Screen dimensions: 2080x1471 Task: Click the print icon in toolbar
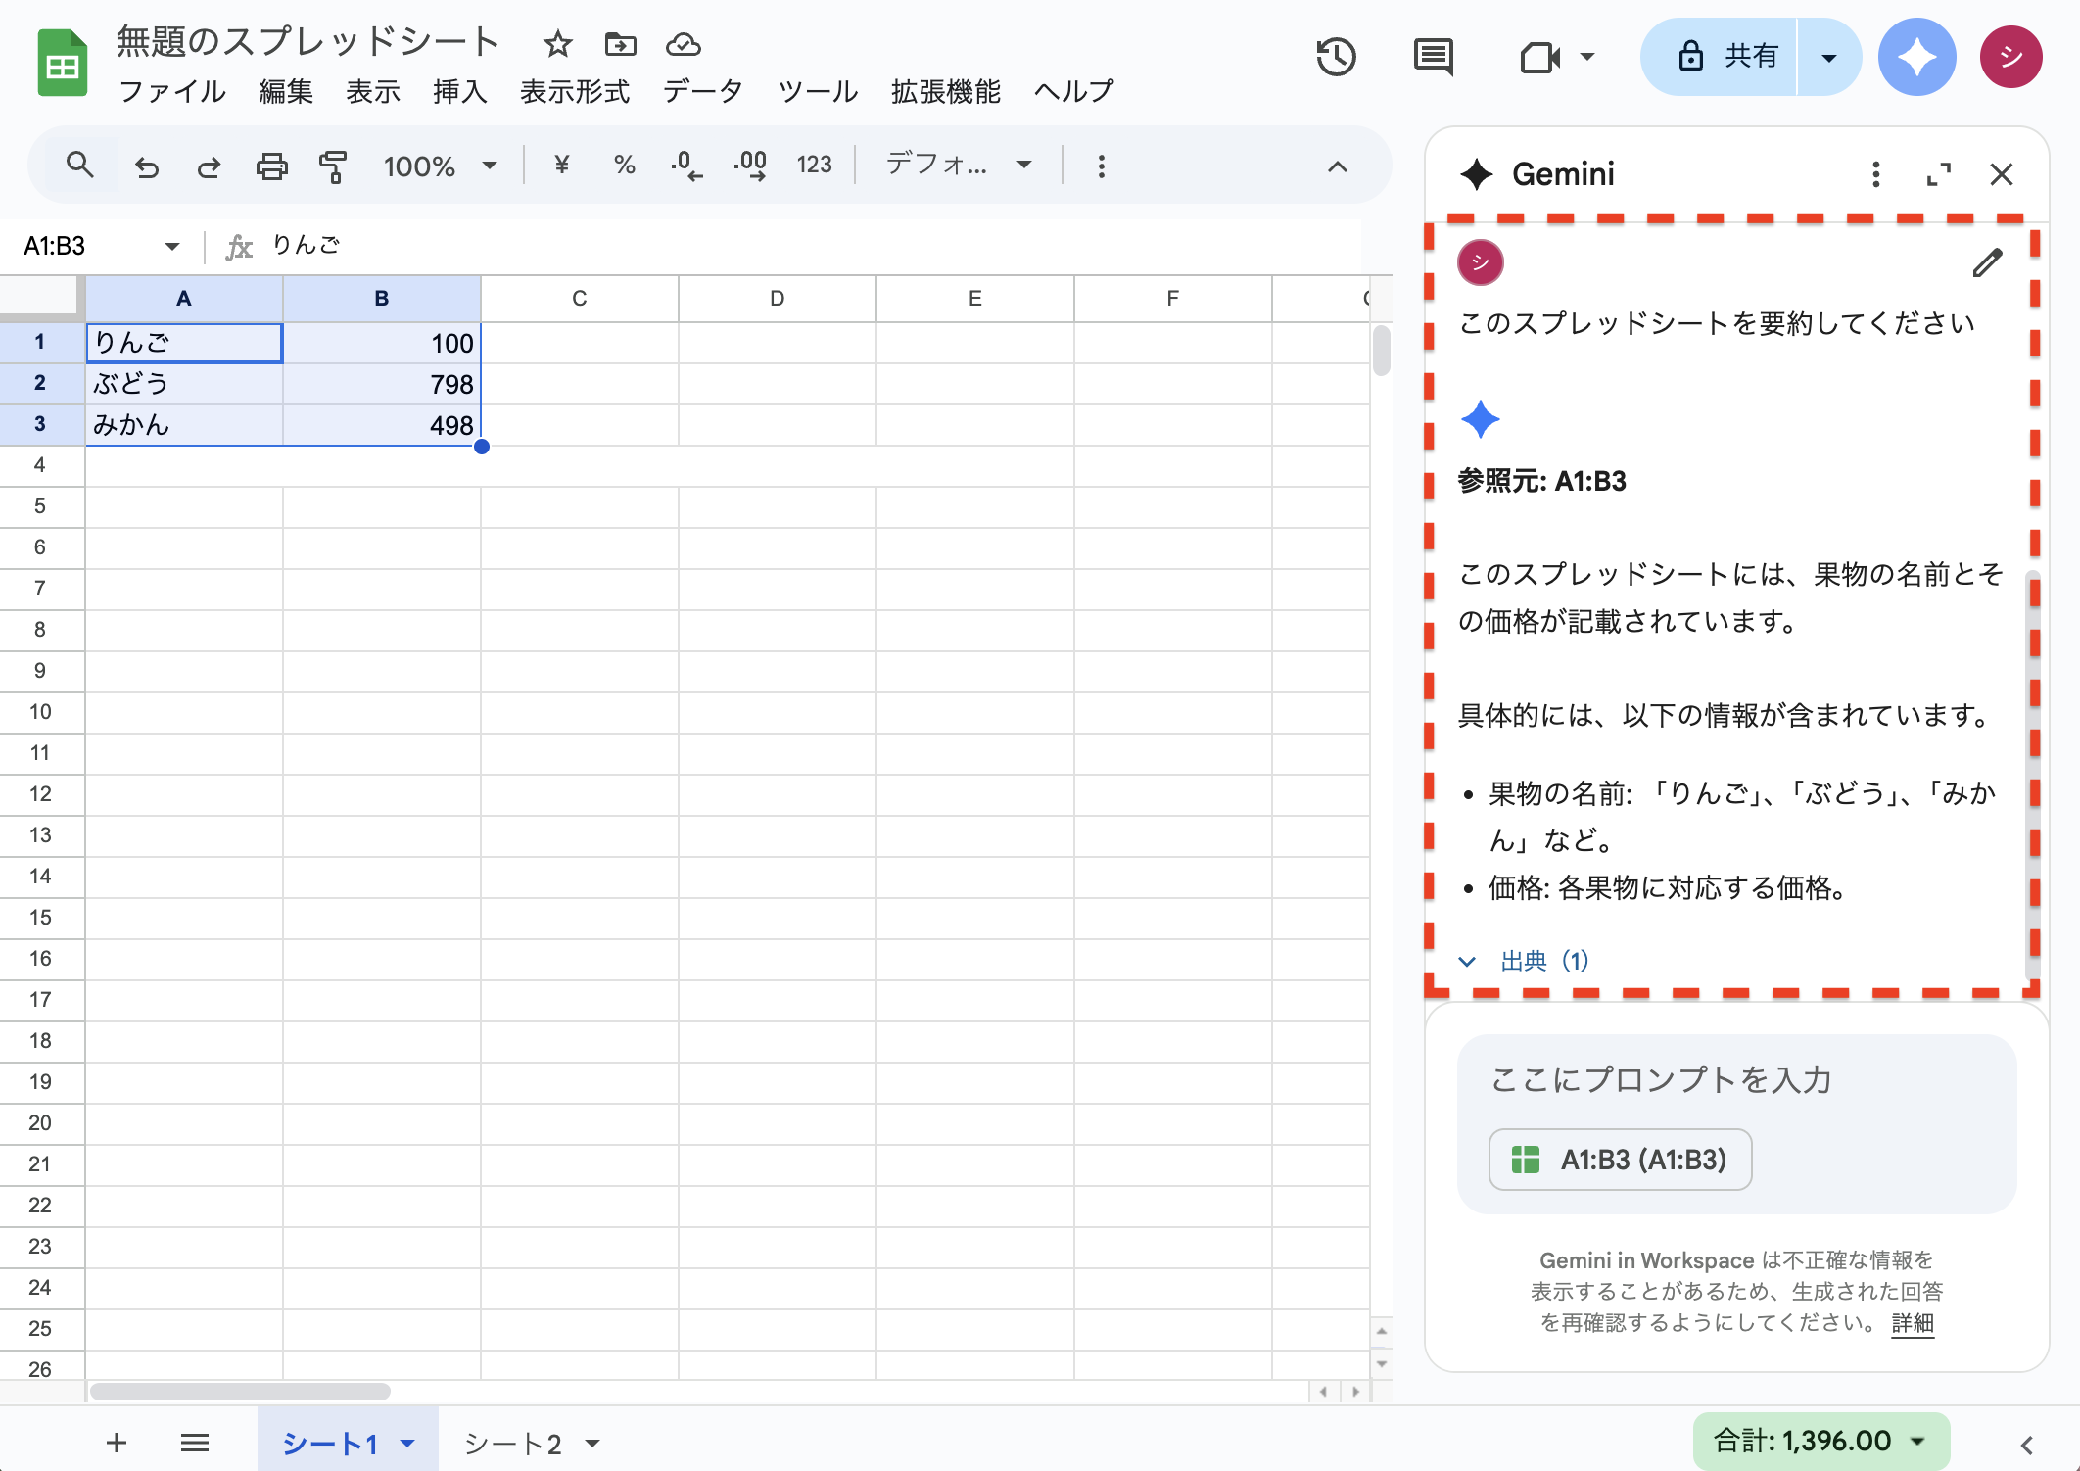[x=271, y=166]
